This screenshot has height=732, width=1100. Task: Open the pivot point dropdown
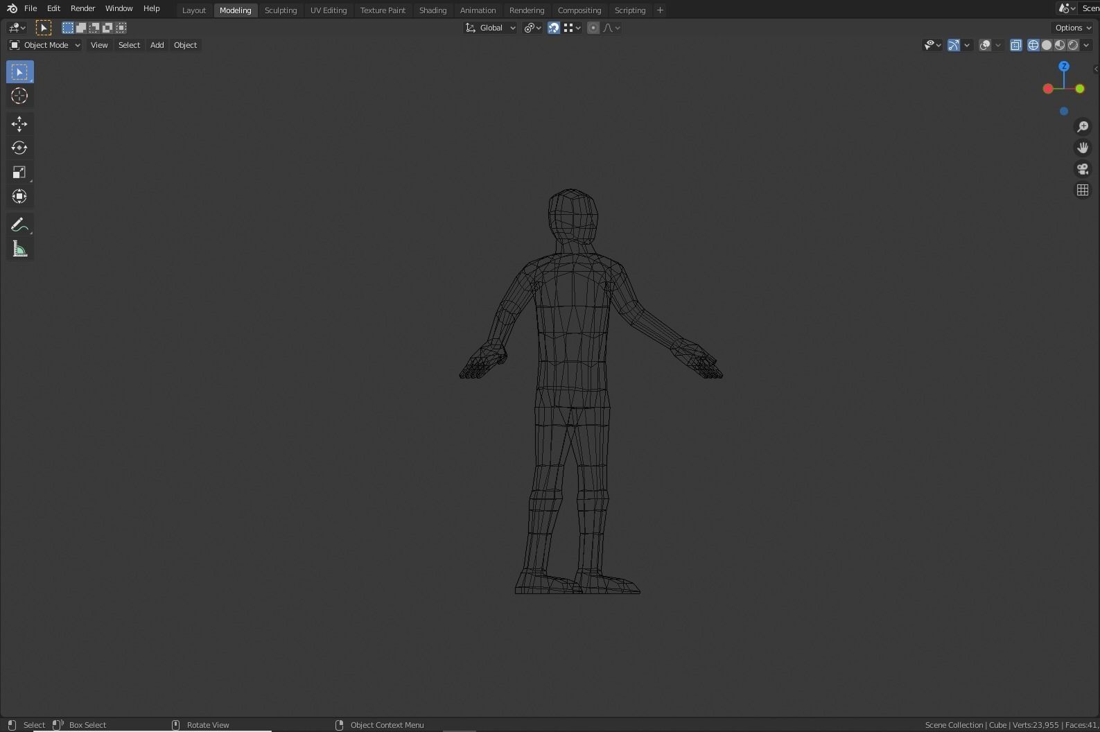tap(533, 28)
